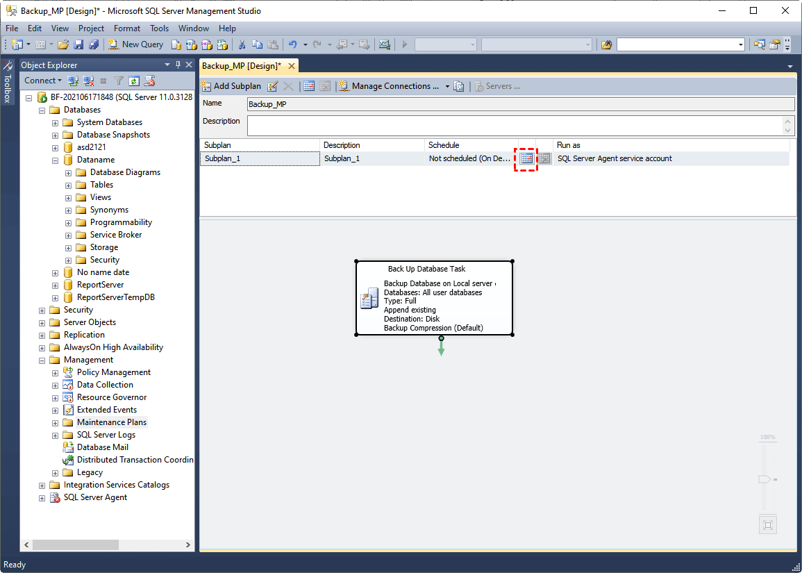
Task: Open schedule calendar icon in Subplan_1 row
Action: (526, 158)
